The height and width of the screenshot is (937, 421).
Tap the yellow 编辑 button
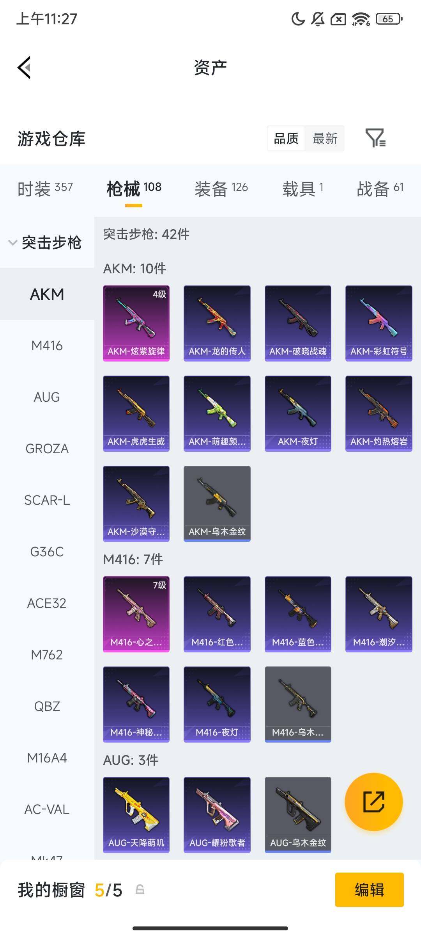click(x=370, y=890)
